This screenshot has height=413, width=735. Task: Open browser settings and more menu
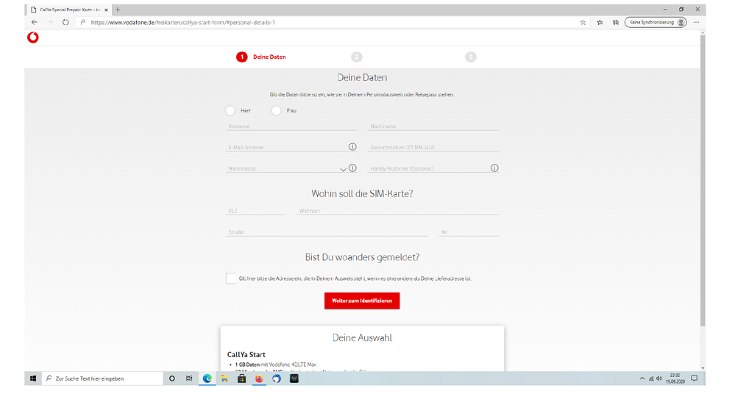pos(696,23)
